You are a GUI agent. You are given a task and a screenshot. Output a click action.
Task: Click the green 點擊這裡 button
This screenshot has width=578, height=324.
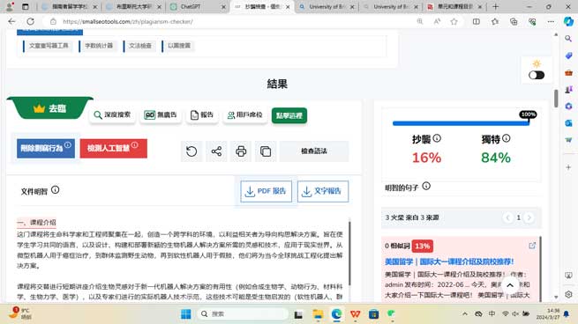[x=289, y=115]
